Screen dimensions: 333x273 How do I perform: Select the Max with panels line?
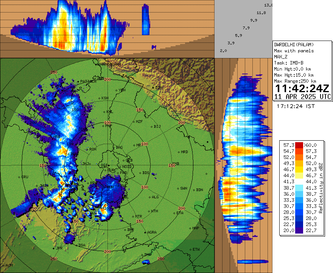coord(294,51)
